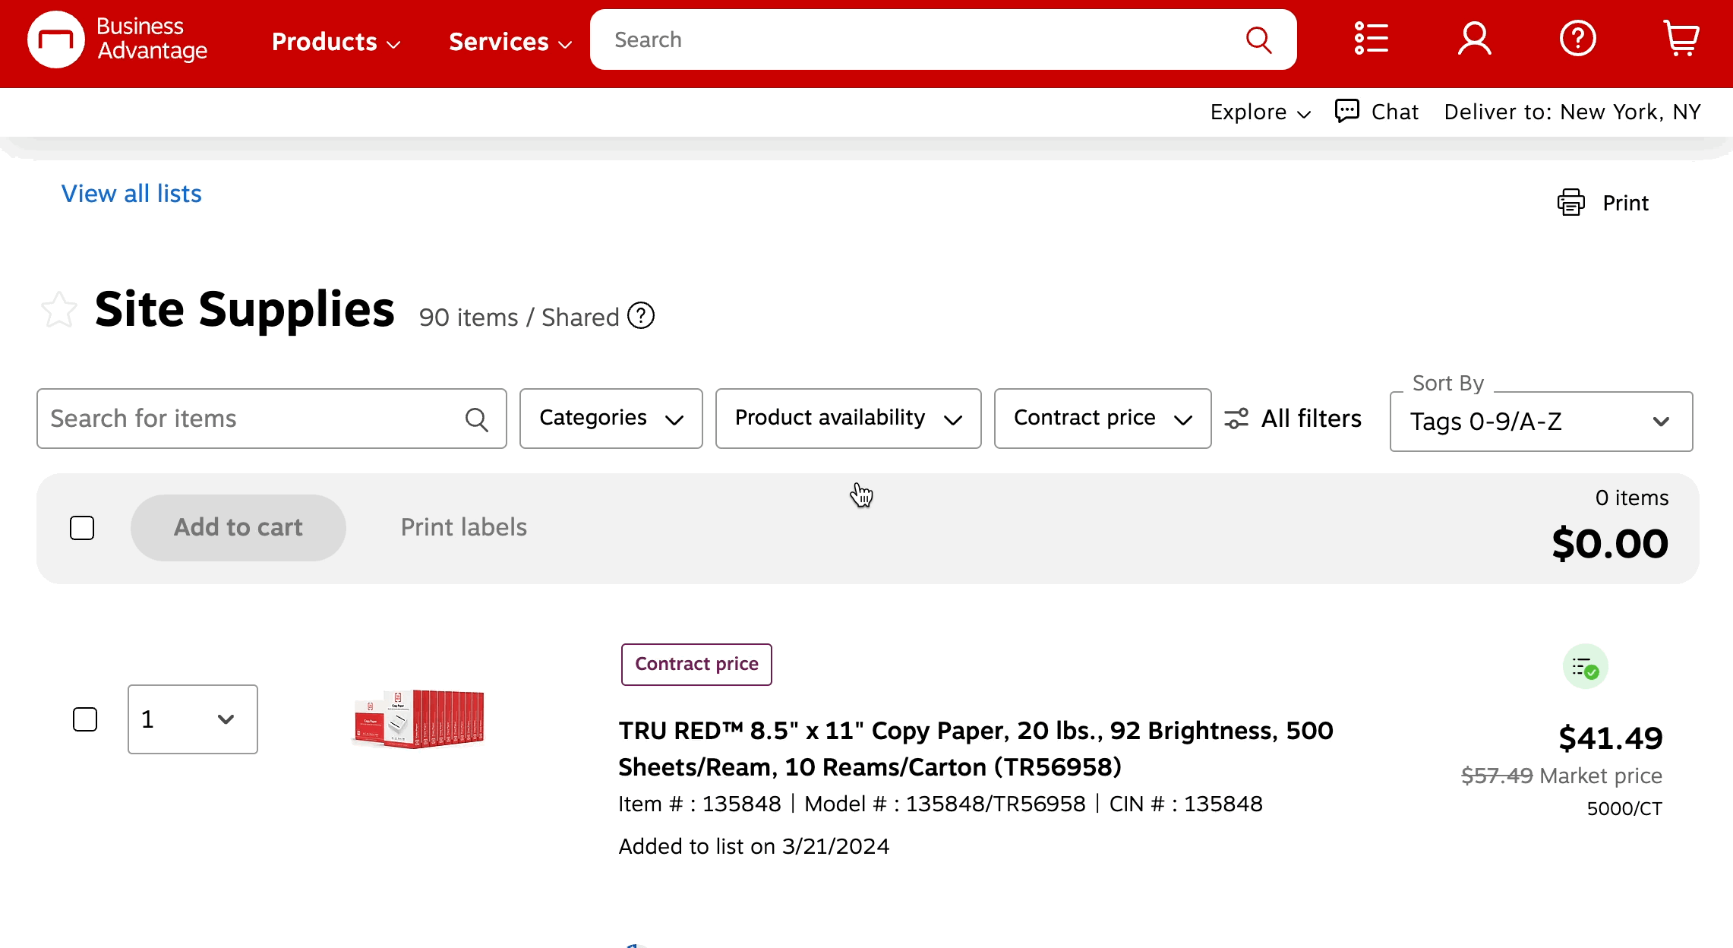The image size is (1733, 948).
Task: Click the Print button
Action: [1603, 203]
